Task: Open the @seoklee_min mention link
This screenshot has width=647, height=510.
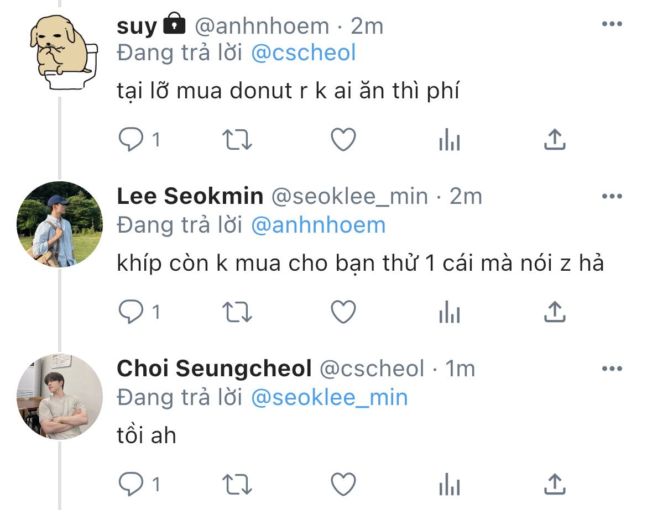Action: pos(329,397)
